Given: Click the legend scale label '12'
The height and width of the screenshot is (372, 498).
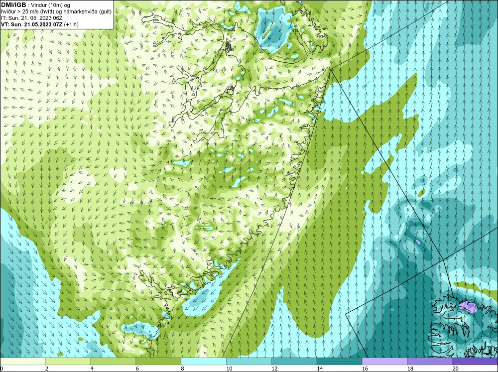Looking at the screenshot, I should click(274, 369).
